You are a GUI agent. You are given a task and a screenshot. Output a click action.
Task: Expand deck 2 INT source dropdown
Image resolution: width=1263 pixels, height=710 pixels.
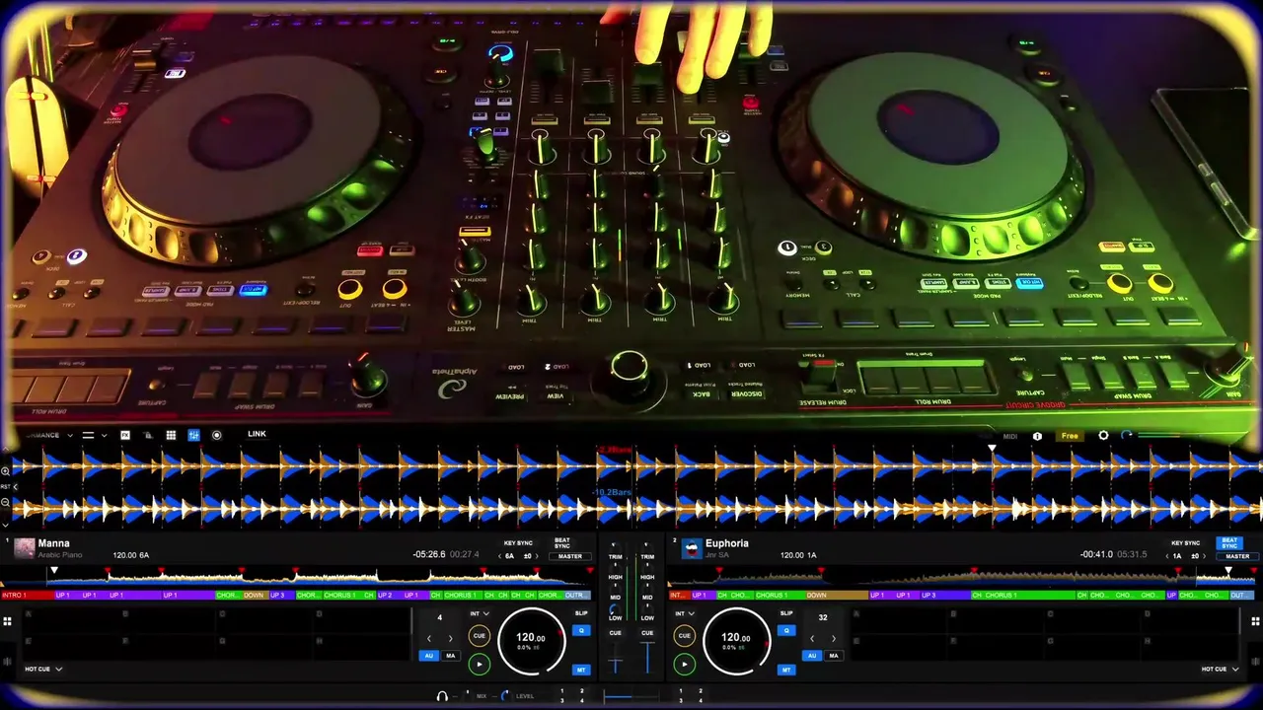point(684,614)
